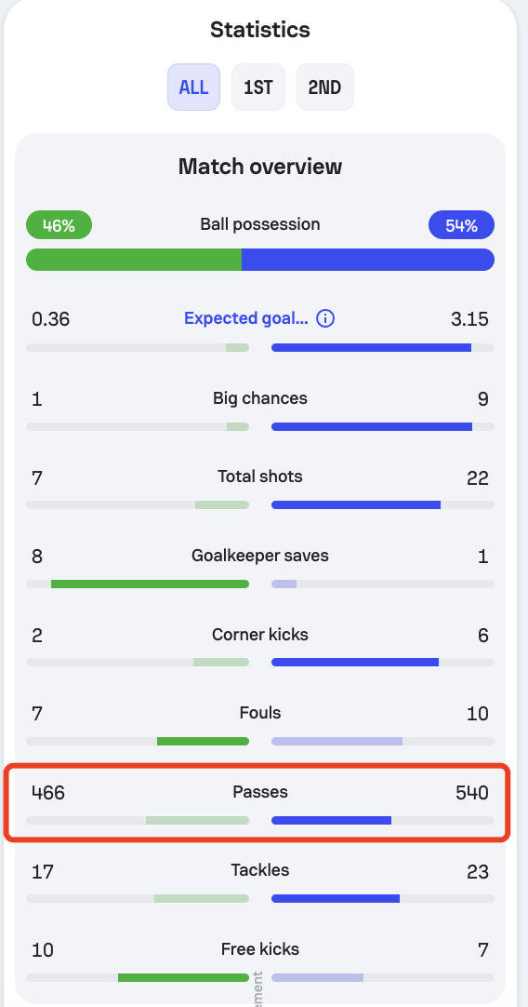Click the Big chances label
Image resolution: width=528 pixels, height=1007 pixels.
coord(260,399)
